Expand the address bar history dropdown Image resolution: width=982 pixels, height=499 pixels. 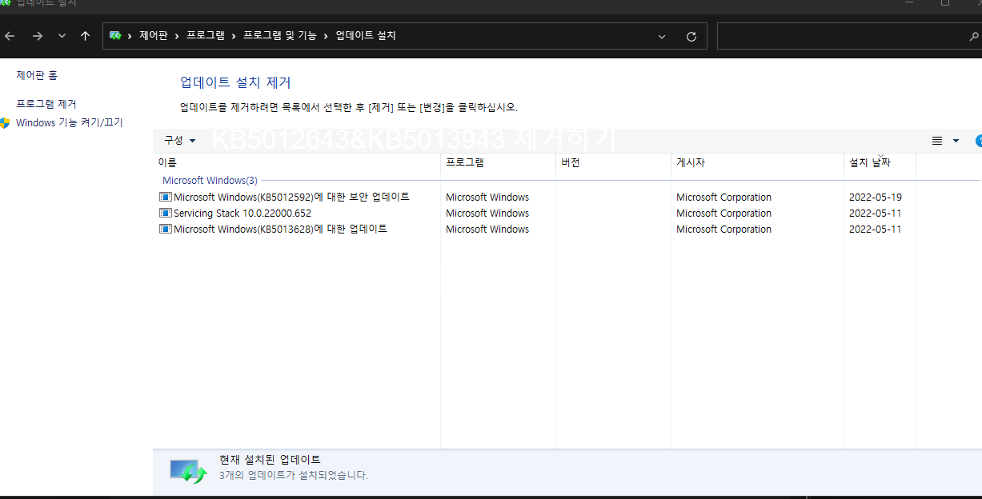[662, 36]
